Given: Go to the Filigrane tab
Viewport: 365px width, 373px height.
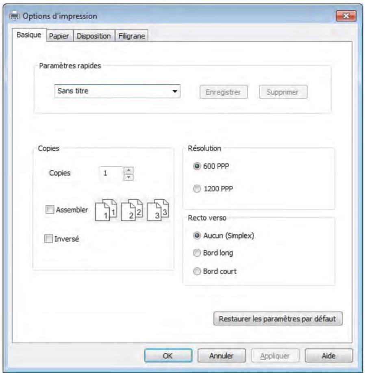Looking at the screenshot, I should click(132, 36).
